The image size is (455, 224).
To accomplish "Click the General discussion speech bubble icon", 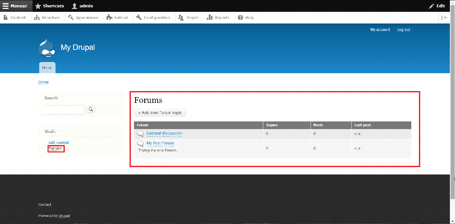I will (x=140, y=134).
